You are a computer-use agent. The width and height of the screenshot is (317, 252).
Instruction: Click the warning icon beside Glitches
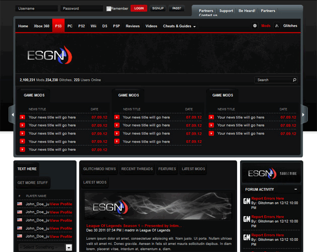click(x=277, y=26)
